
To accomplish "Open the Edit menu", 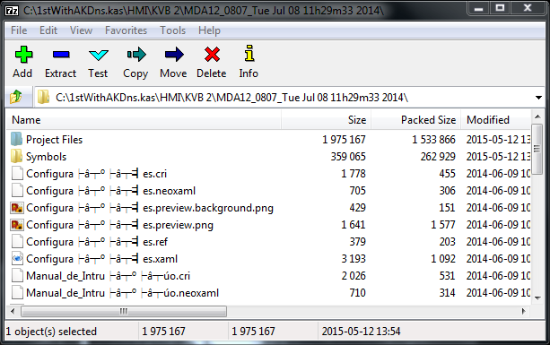I will [x=48, y=30].
